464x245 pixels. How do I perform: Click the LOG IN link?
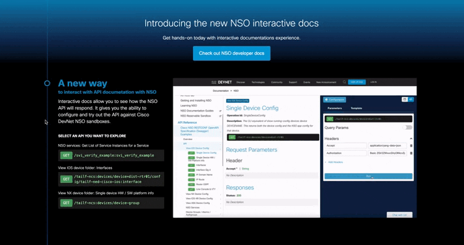[373, 82]
